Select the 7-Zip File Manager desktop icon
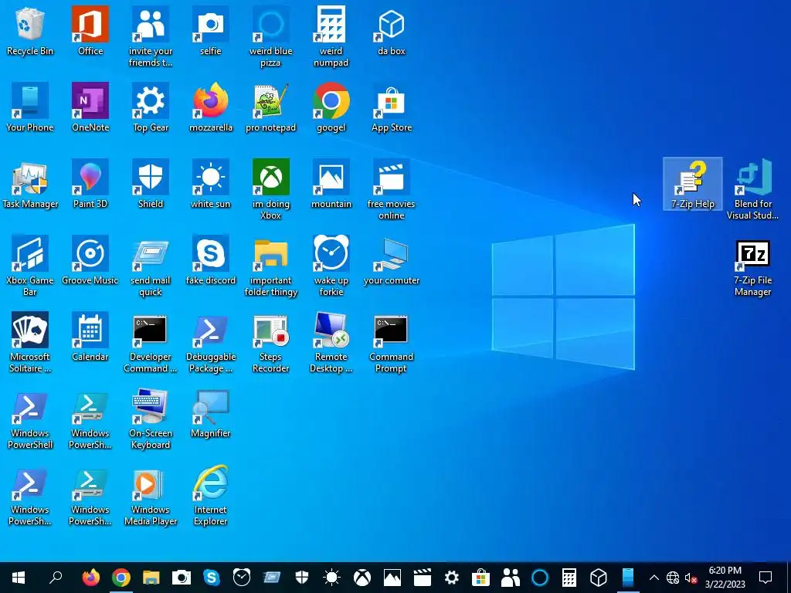The width and height of the screenshot is (791, 593). [752, 266]
